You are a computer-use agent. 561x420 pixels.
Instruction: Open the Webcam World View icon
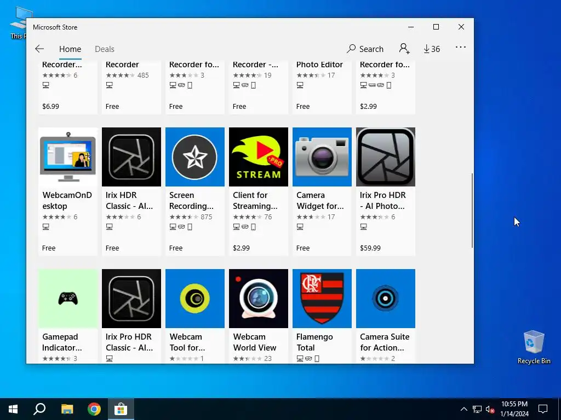coord(259,299)
